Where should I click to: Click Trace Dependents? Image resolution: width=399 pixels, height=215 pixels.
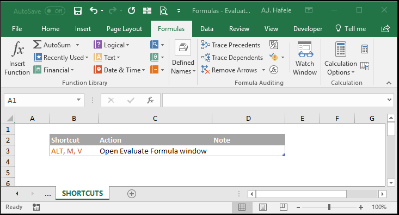click(x=232, y=58)
